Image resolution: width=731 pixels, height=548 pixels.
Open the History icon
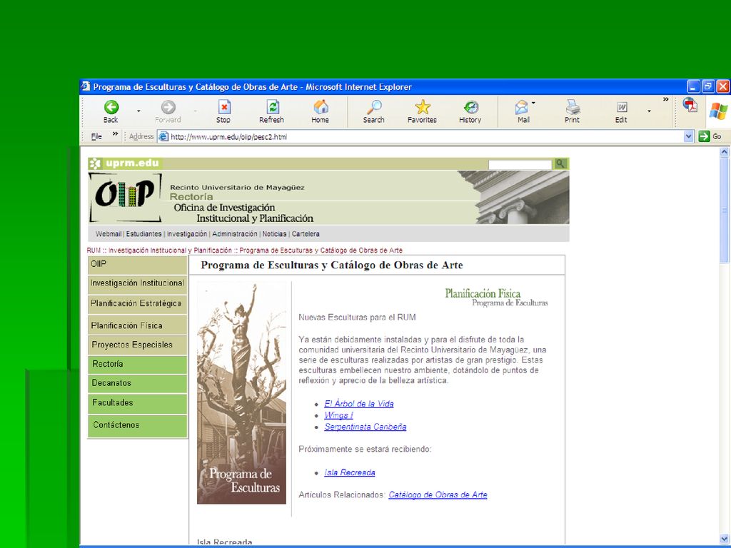pyautogui.click(x=471, y=107)
